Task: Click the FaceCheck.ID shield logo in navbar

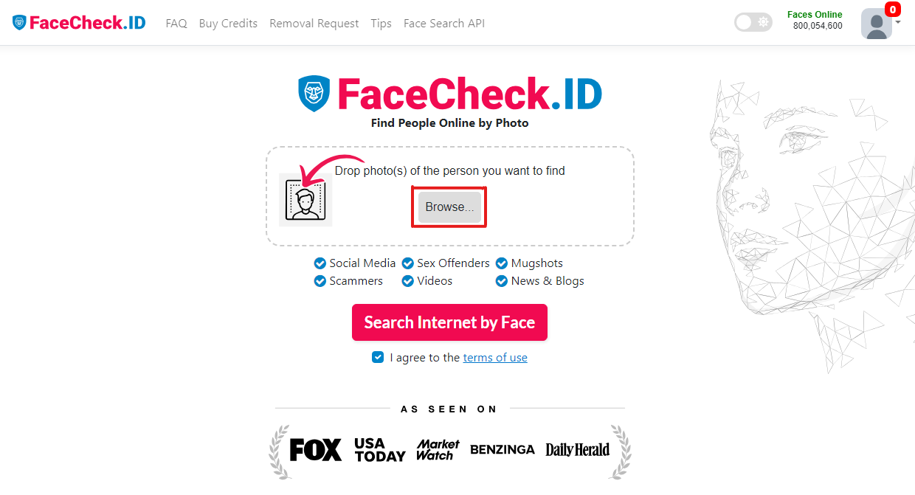Action: pyautogui.click(x=19, y=23)
